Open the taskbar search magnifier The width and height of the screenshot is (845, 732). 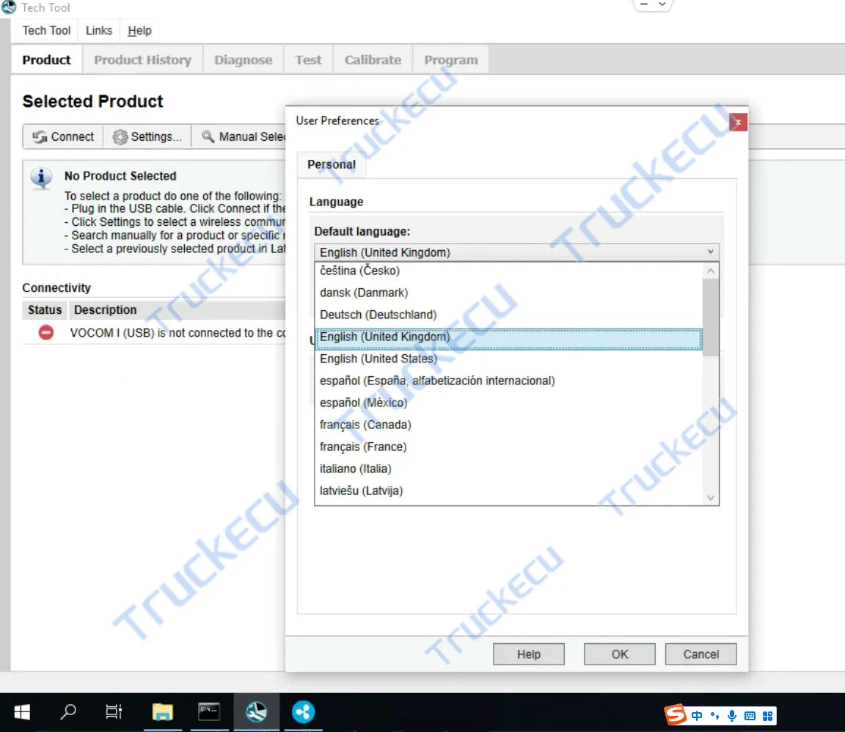pos(68,711)
